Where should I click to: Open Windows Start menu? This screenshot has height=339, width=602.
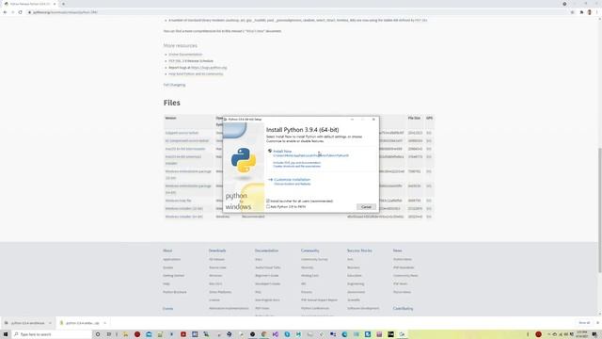tap(6, 334)
